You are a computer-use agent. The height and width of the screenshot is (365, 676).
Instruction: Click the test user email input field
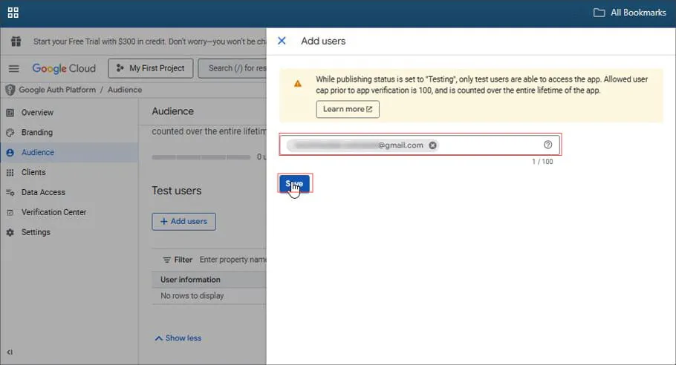click(x=490, y=145)
